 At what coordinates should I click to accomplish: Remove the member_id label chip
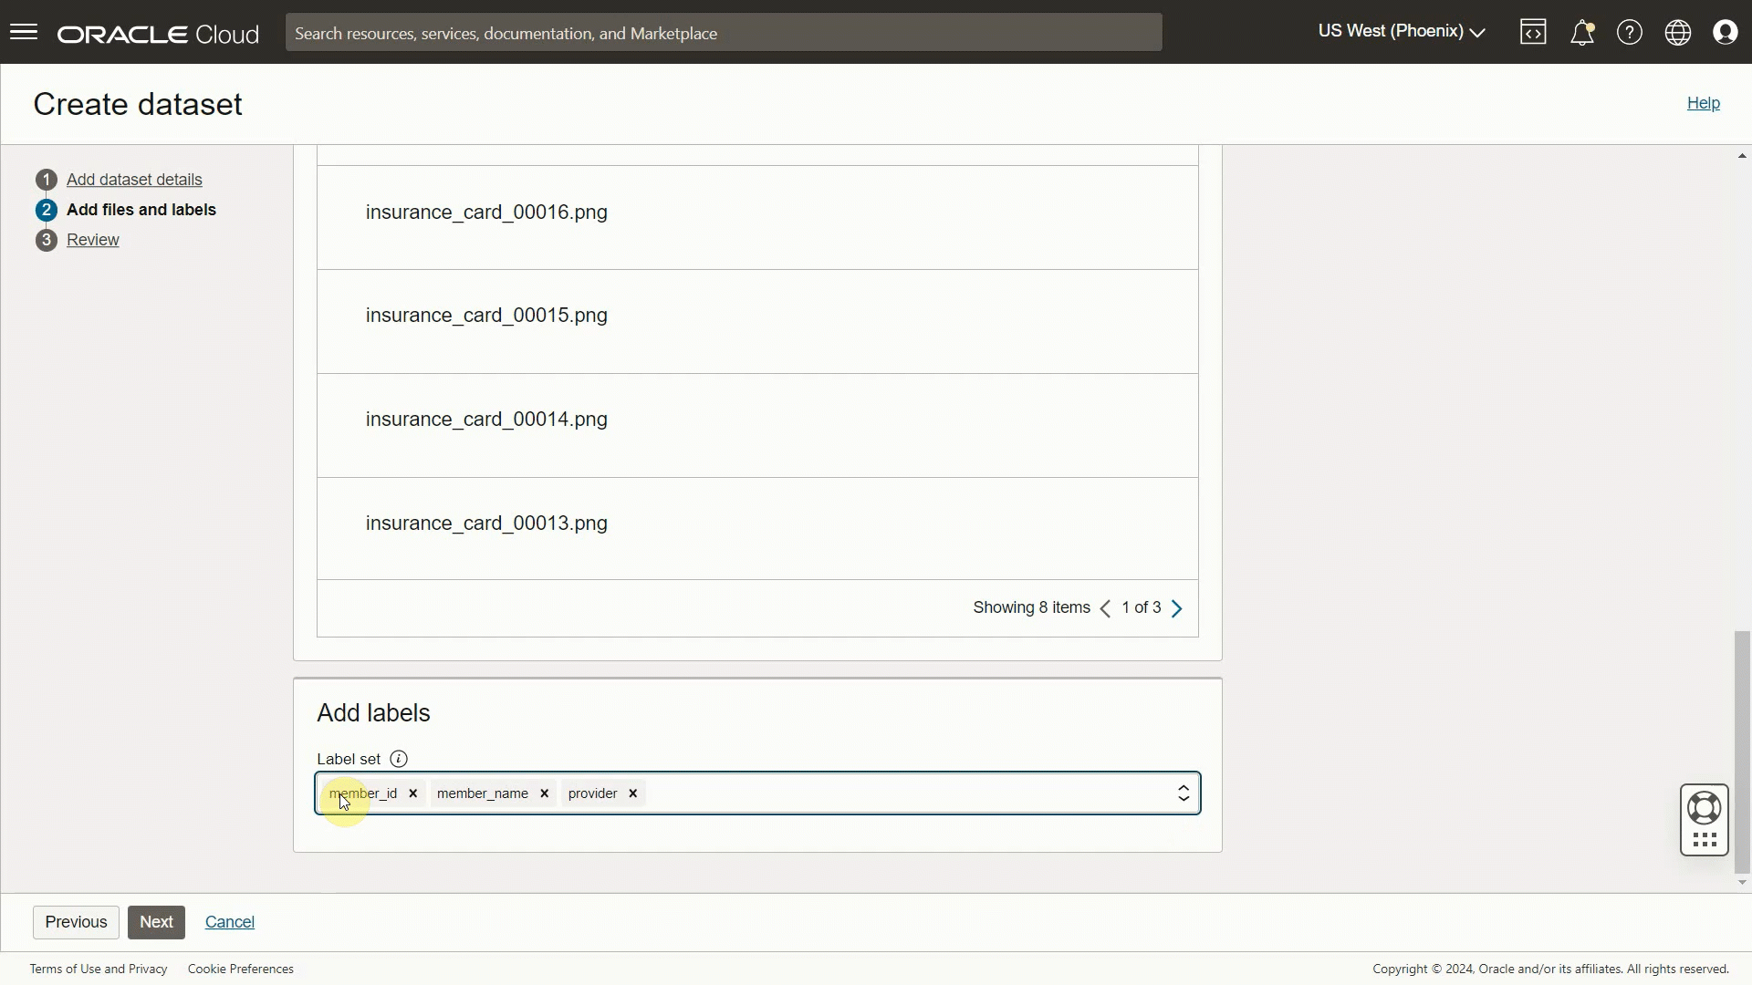tap(412, 793)
